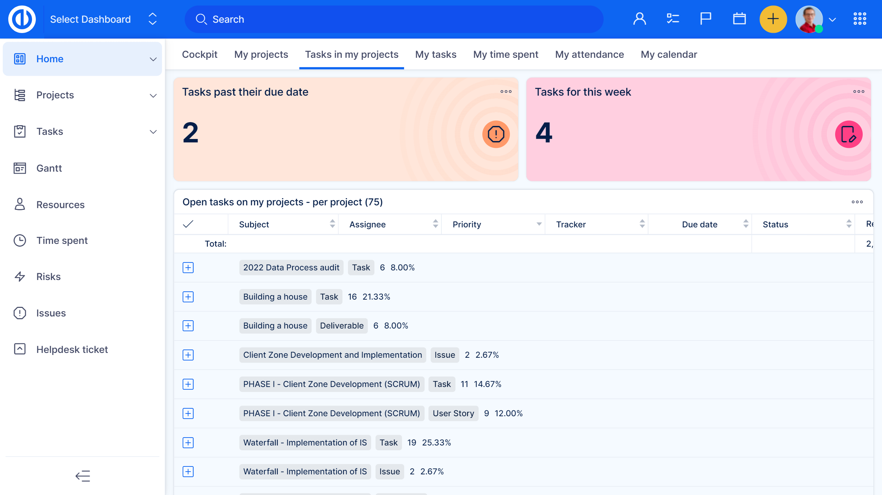Collapse the sidebar using bottom arrow icon
882x495 pixels.
point(83,476)
